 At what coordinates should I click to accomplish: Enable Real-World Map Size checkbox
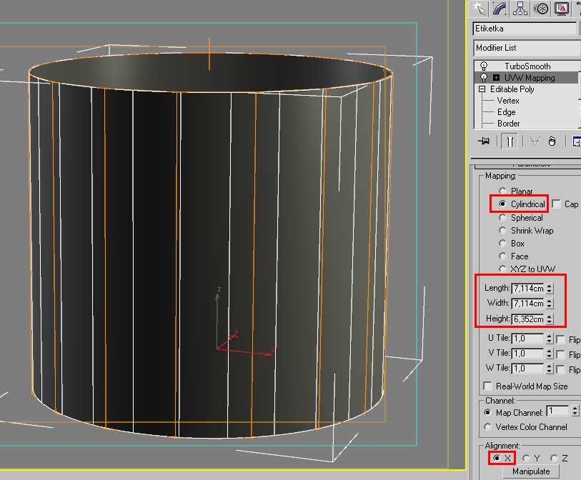point(488,386)
